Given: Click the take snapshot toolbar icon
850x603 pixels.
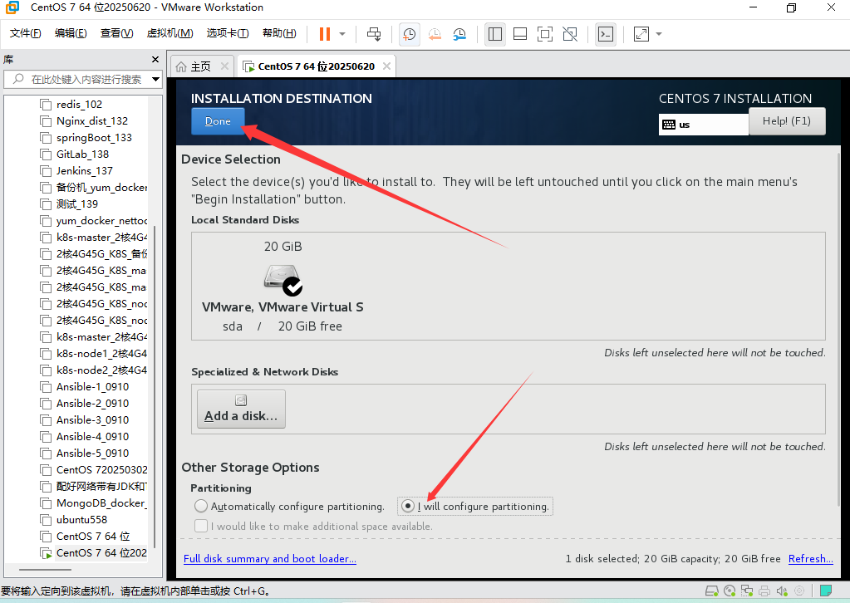Looking at the screenshot, I should 408,34.
